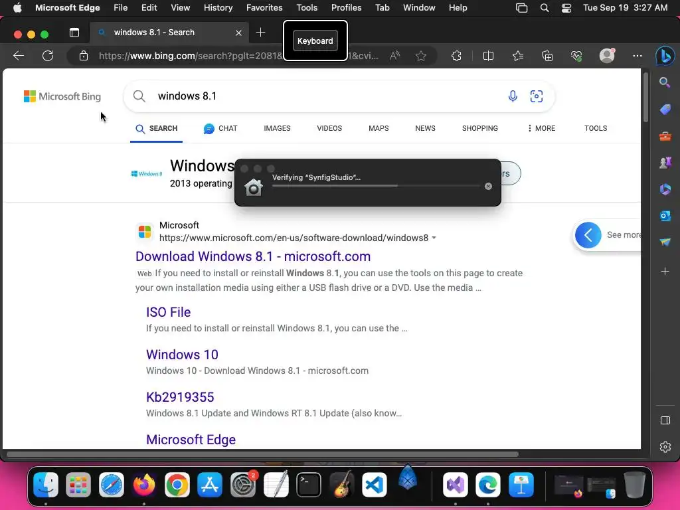Switch to the IMAGES search tab

[x=277, y=128]
